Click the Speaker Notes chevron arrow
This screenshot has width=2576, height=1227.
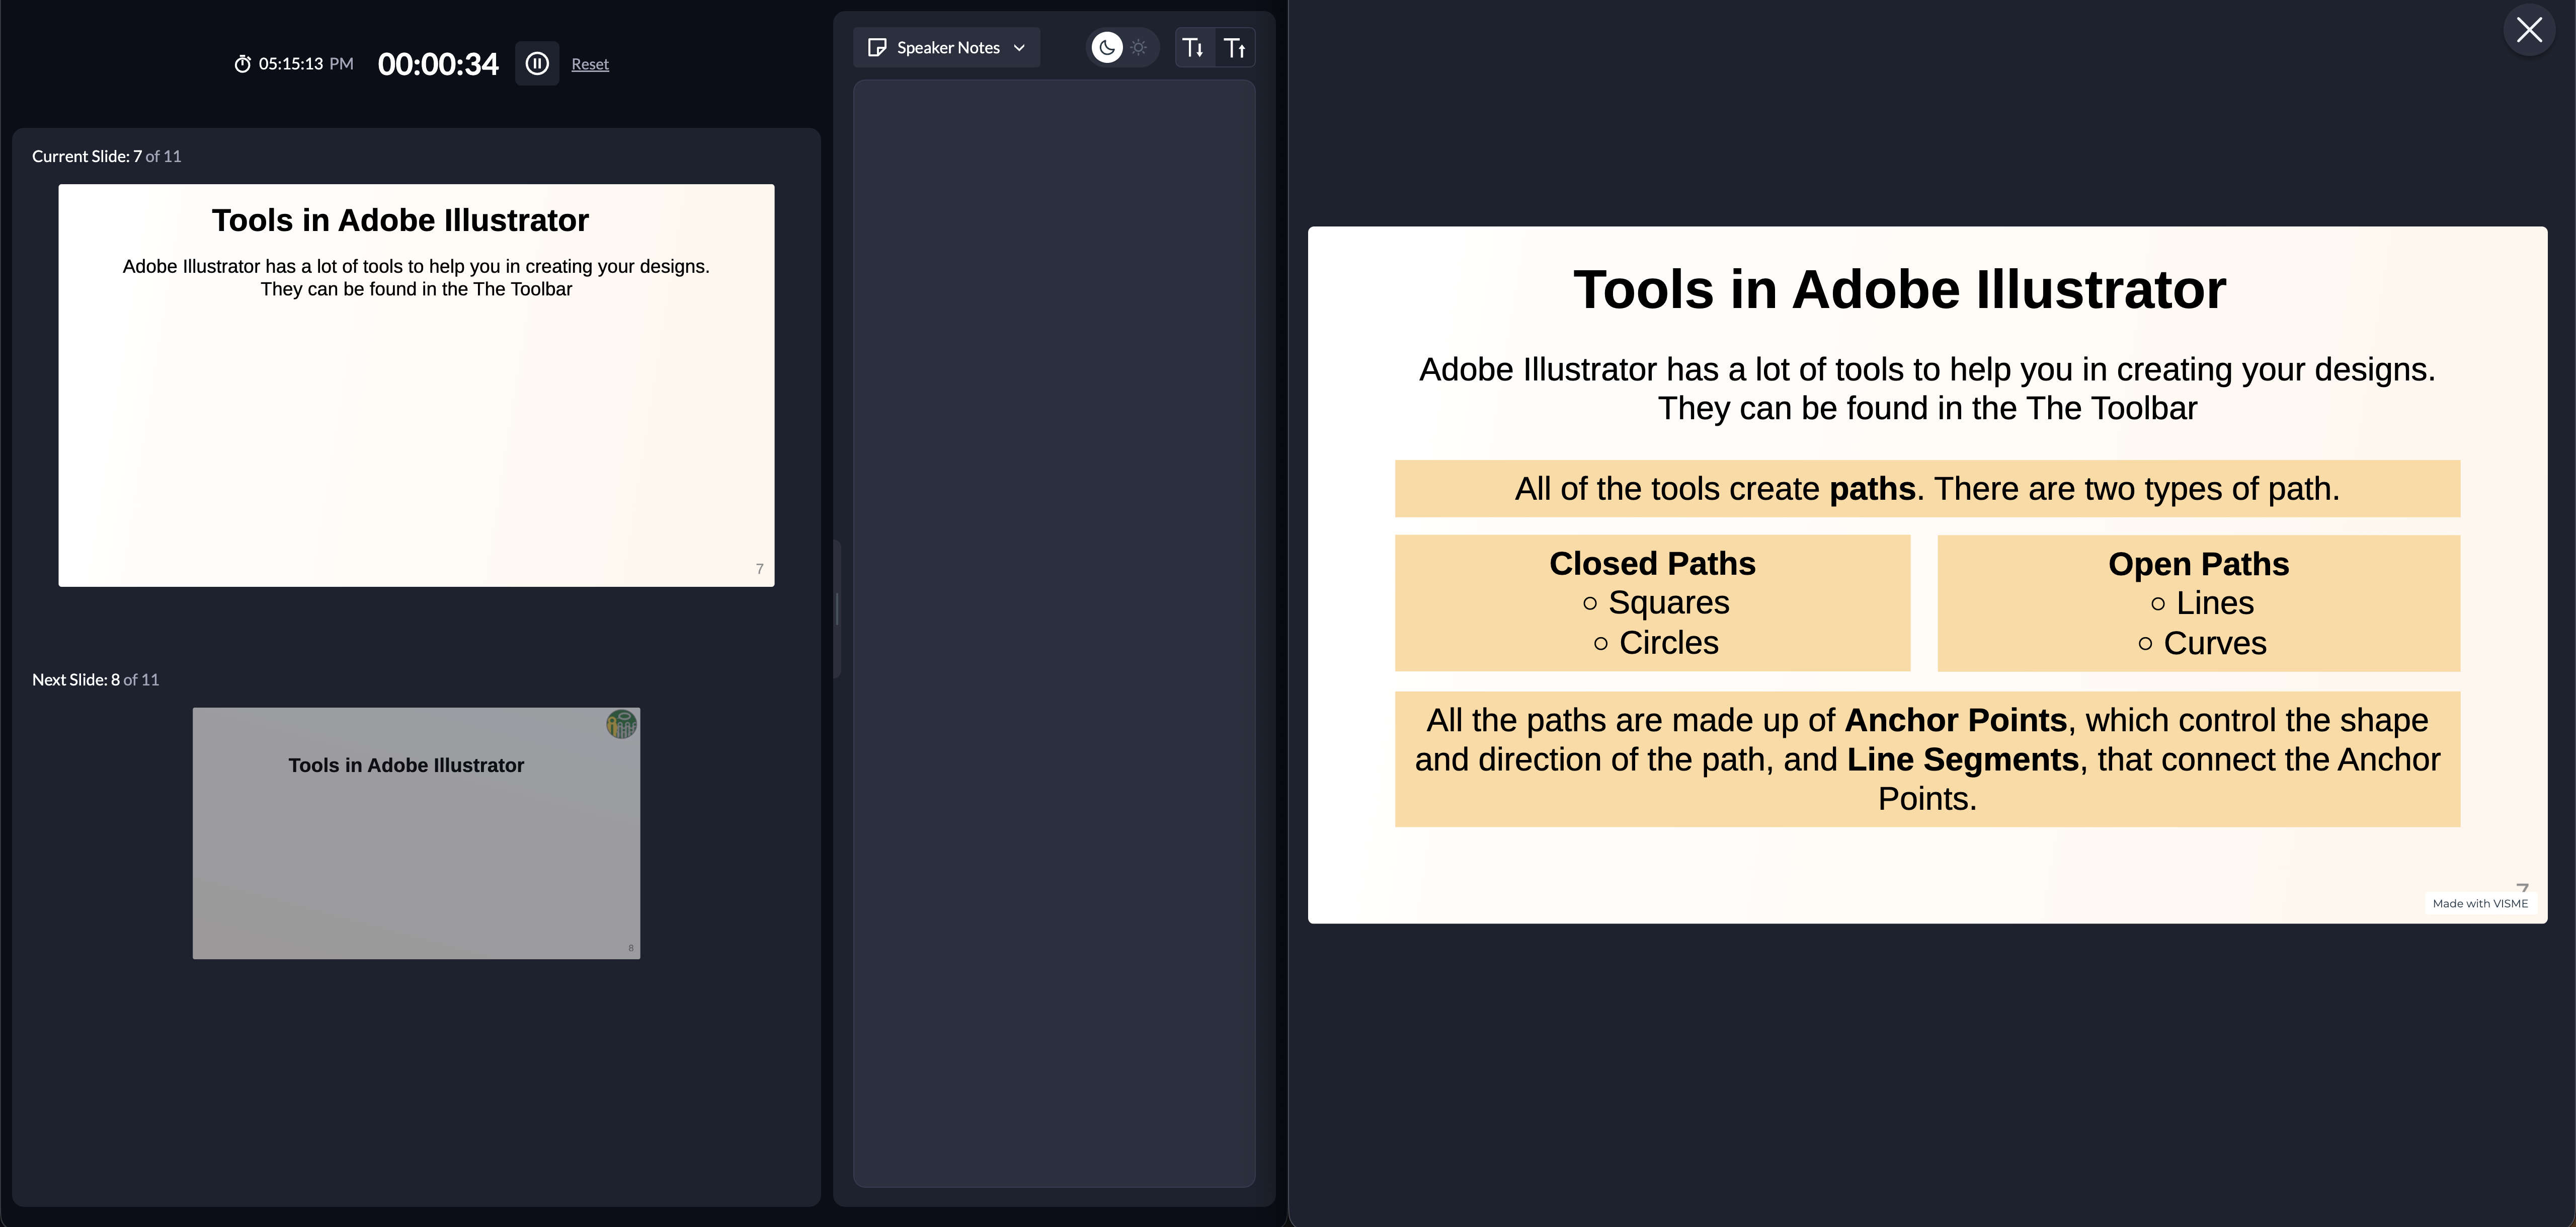[x=1019, y=47]
